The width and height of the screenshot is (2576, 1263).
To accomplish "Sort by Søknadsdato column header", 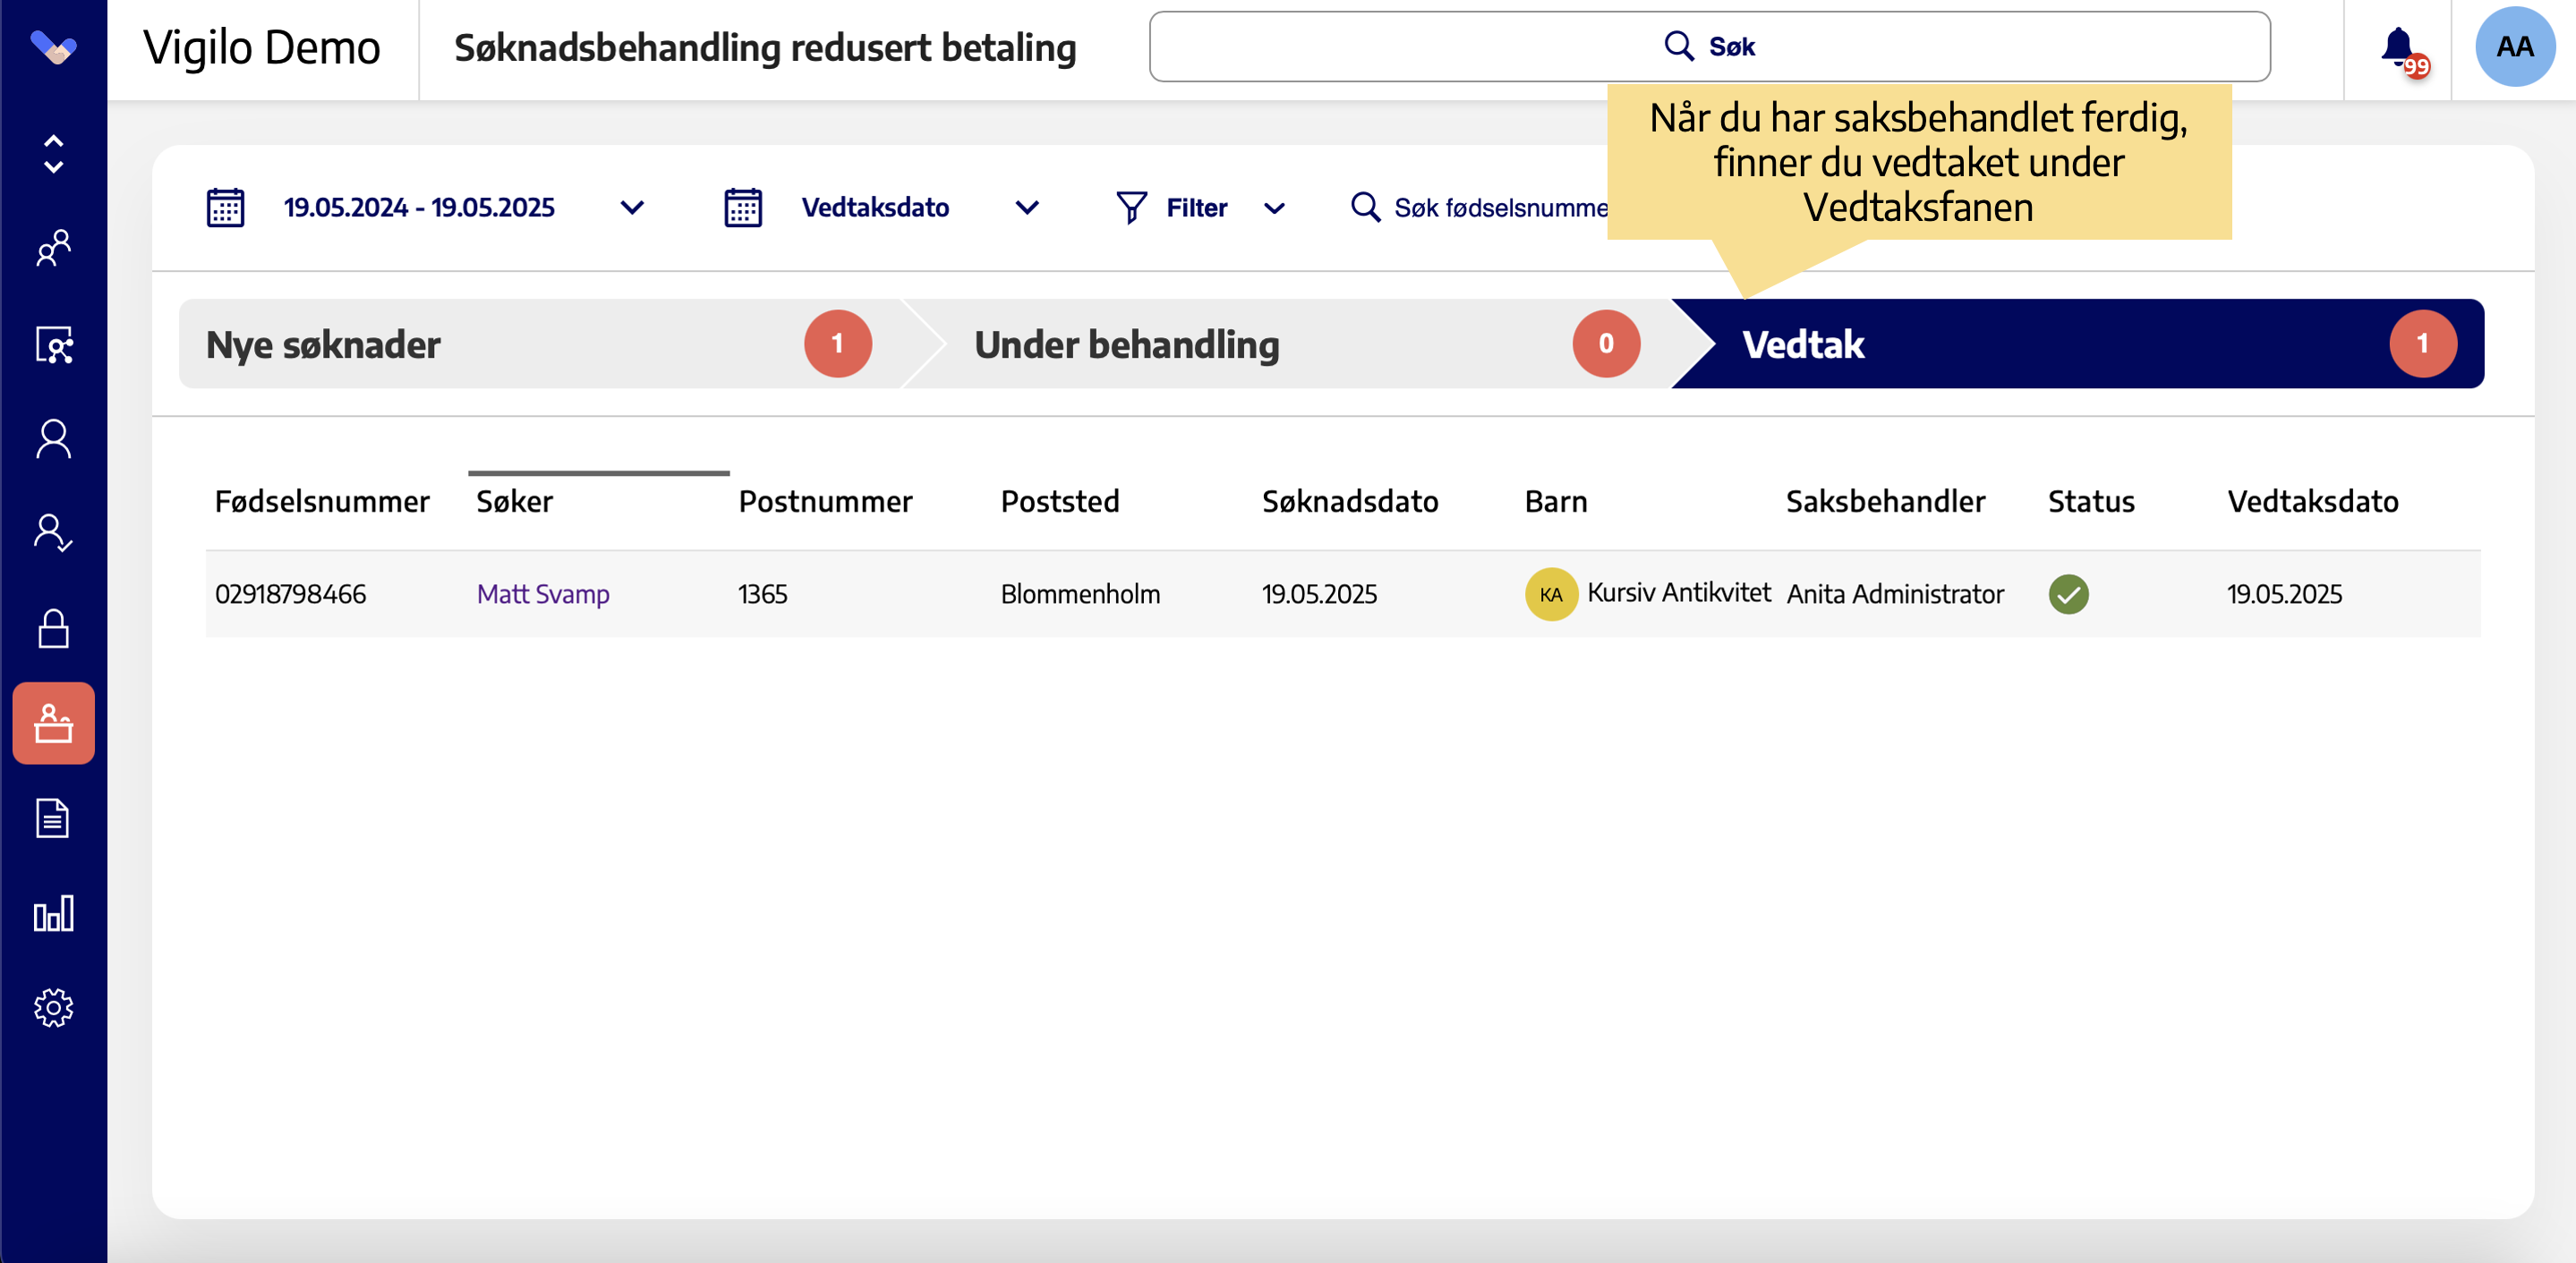I will (1350, 502).
